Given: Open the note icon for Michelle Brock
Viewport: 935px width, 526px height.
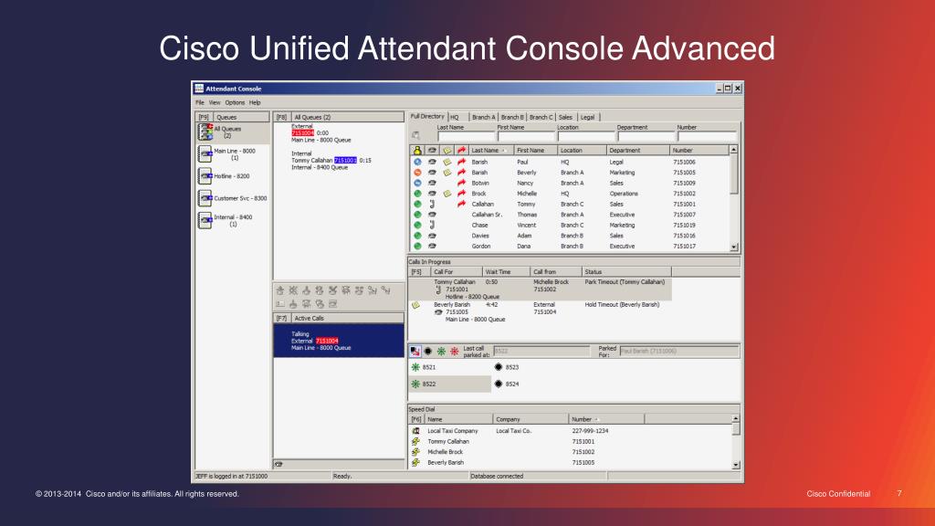Looking at the screenshot, I should tap(446, 194).
